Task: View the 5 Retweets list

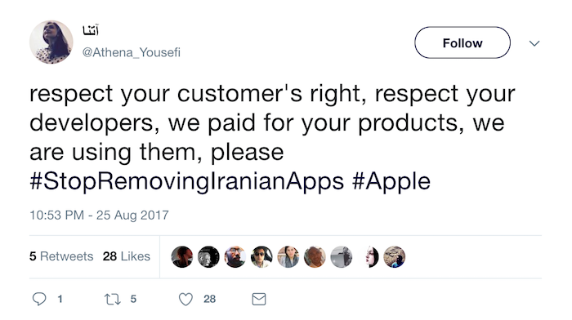Action: pos(61,256)
